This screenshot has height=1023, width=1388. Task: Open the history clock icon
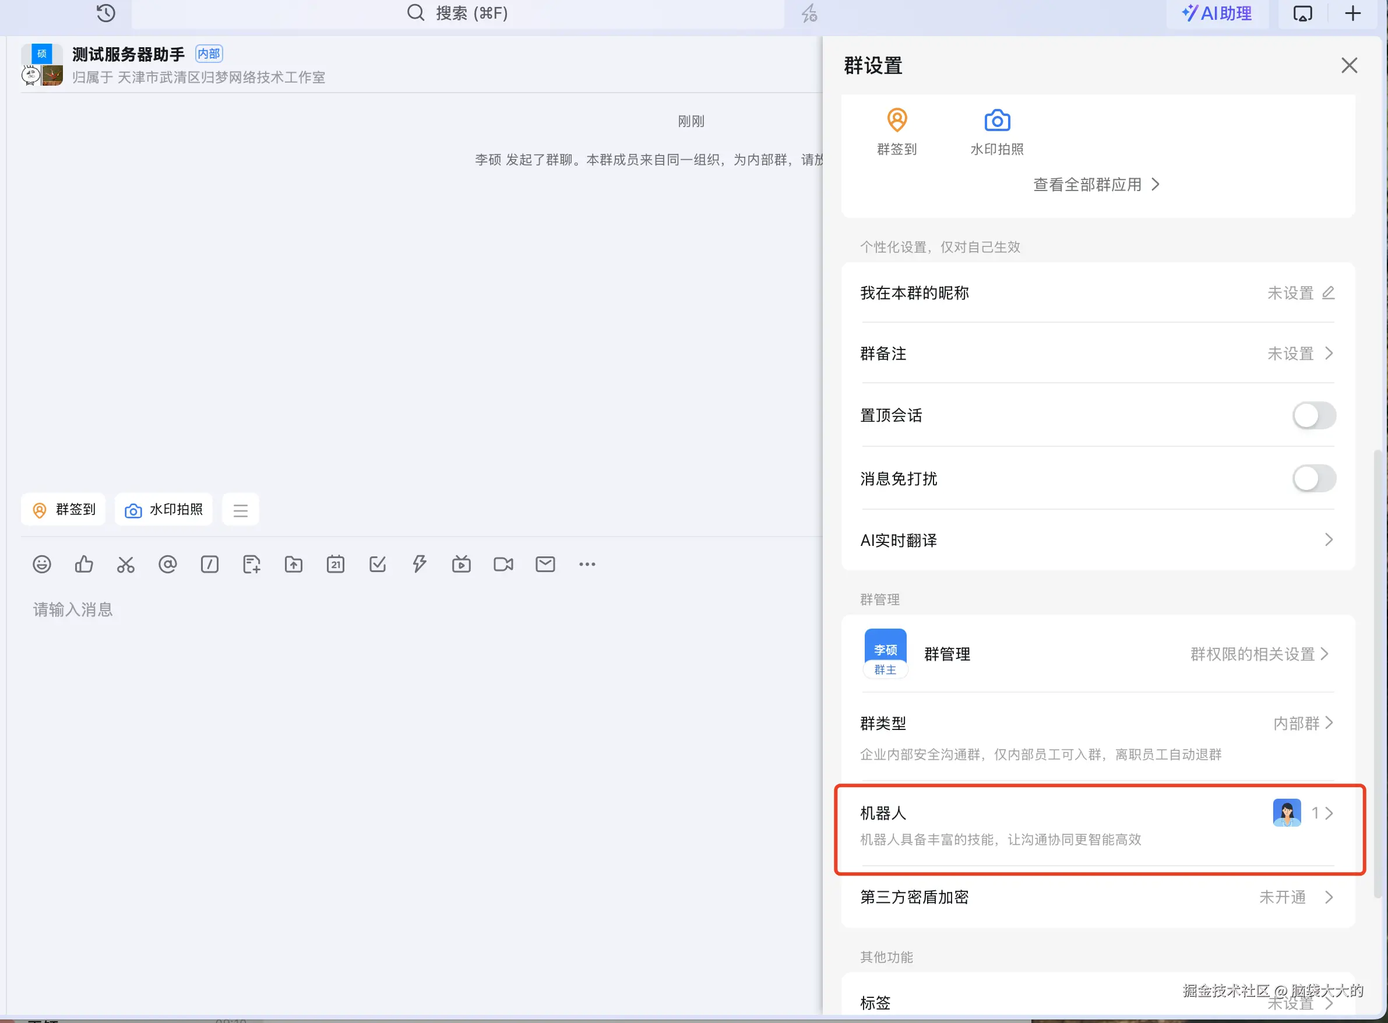(106, 13)
